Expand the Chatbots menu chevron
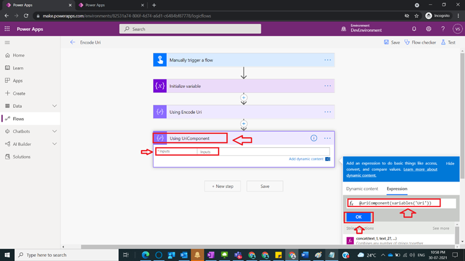This screenshot has height=261, width=465. tap(55, 131)
